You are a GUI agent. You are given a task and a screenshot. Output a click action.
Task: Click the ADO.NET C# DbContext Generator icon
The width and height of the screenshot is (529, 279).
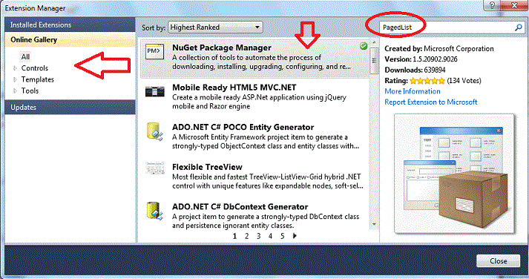click(155, 211)
